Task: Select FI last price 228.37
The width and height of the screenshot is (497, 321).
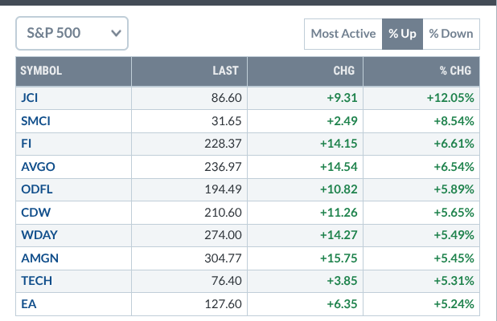Action: pyautogui.click(x=223, y=144)
